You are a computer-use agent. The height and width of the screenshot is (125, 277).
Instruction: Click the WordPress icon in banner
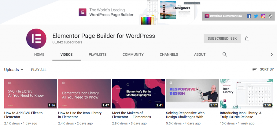270,16
